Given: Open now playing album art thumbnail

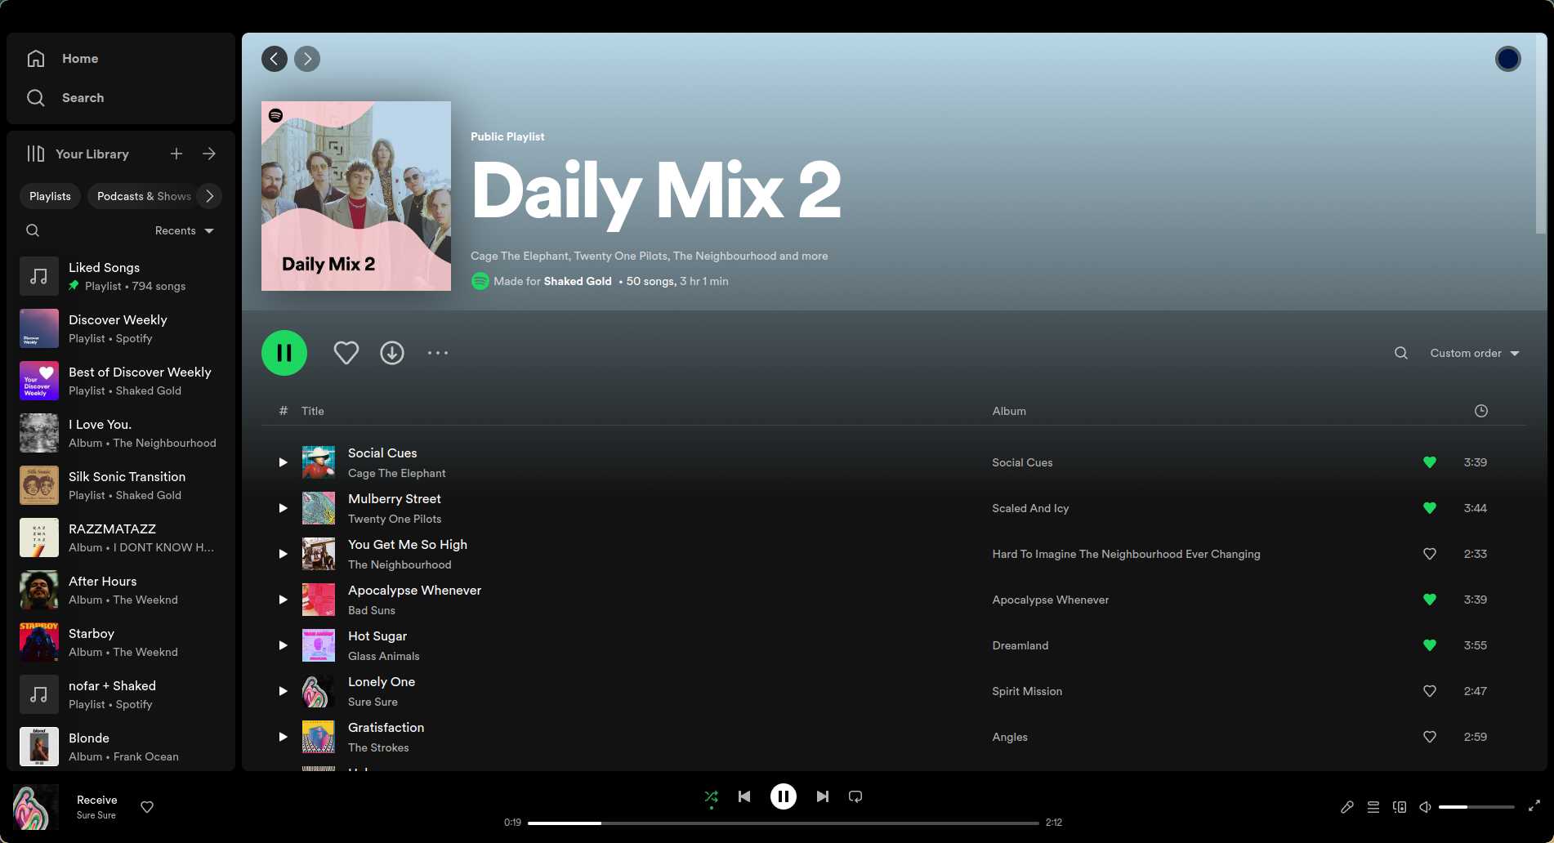Looking at the screenshot, I should click(x=36, y=807).
